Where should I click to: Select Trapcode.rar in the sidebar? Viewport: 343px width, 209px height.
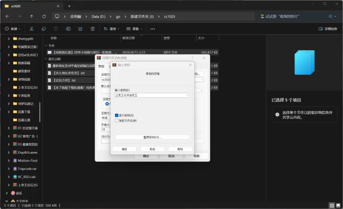[x=27, y=169]
